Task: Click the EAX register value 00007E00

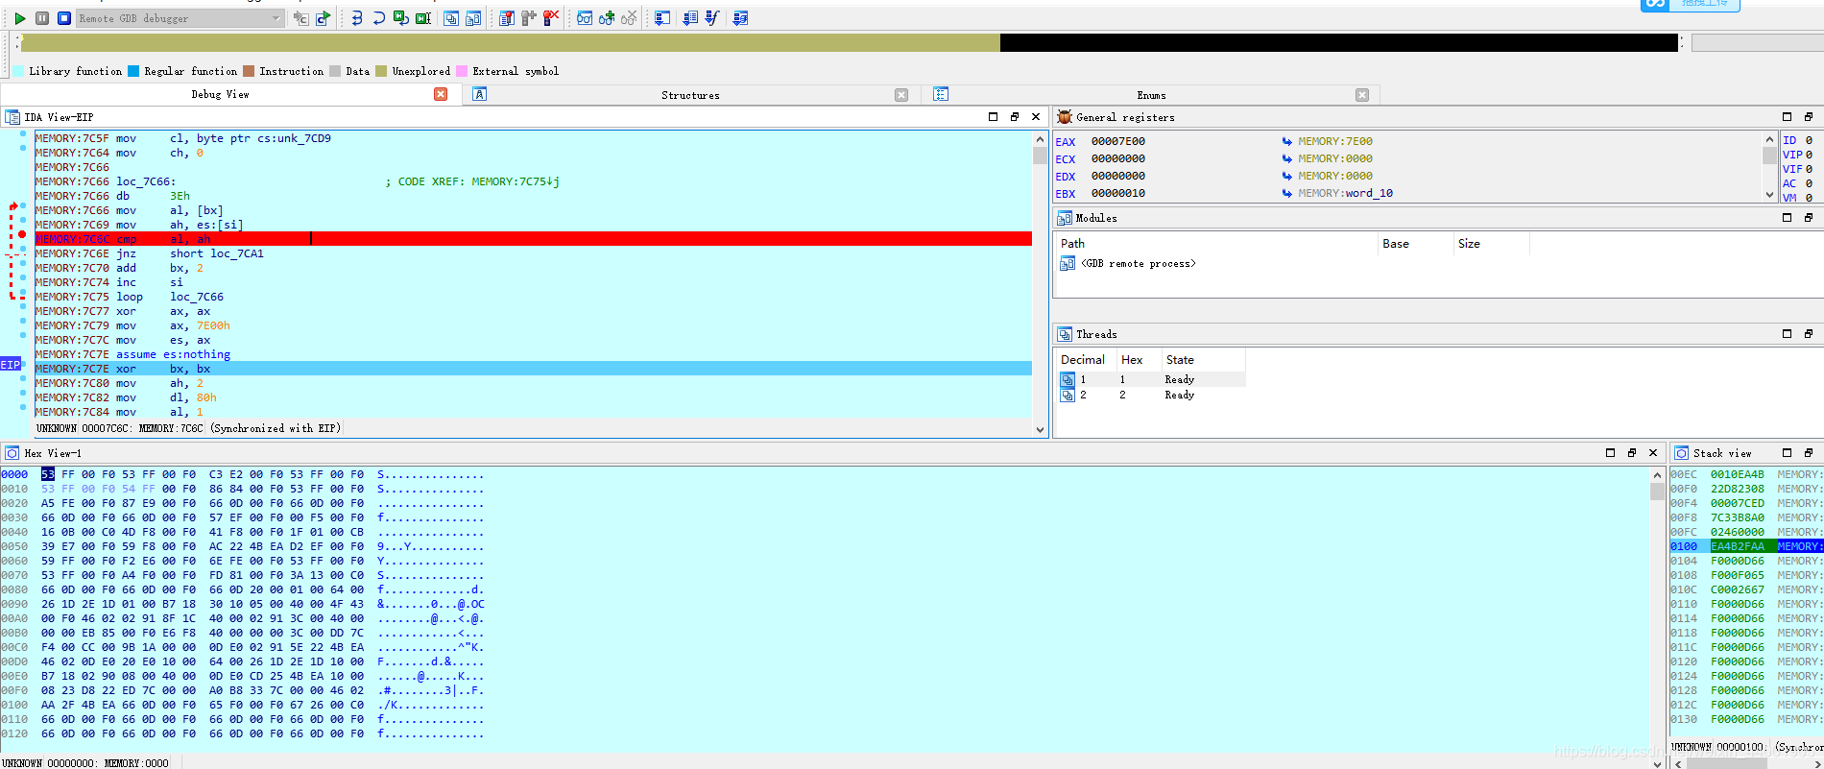Action: point(1117,141)
